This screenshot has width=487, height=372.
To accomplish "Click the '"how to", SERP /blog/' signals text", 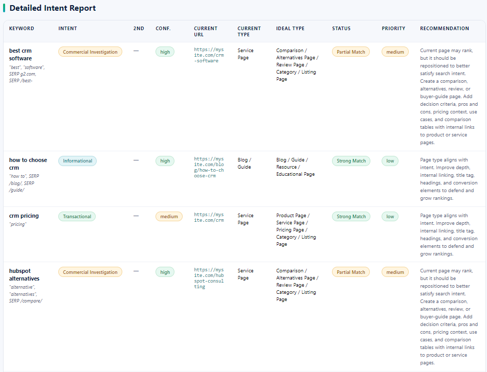I will coord(24,183).
